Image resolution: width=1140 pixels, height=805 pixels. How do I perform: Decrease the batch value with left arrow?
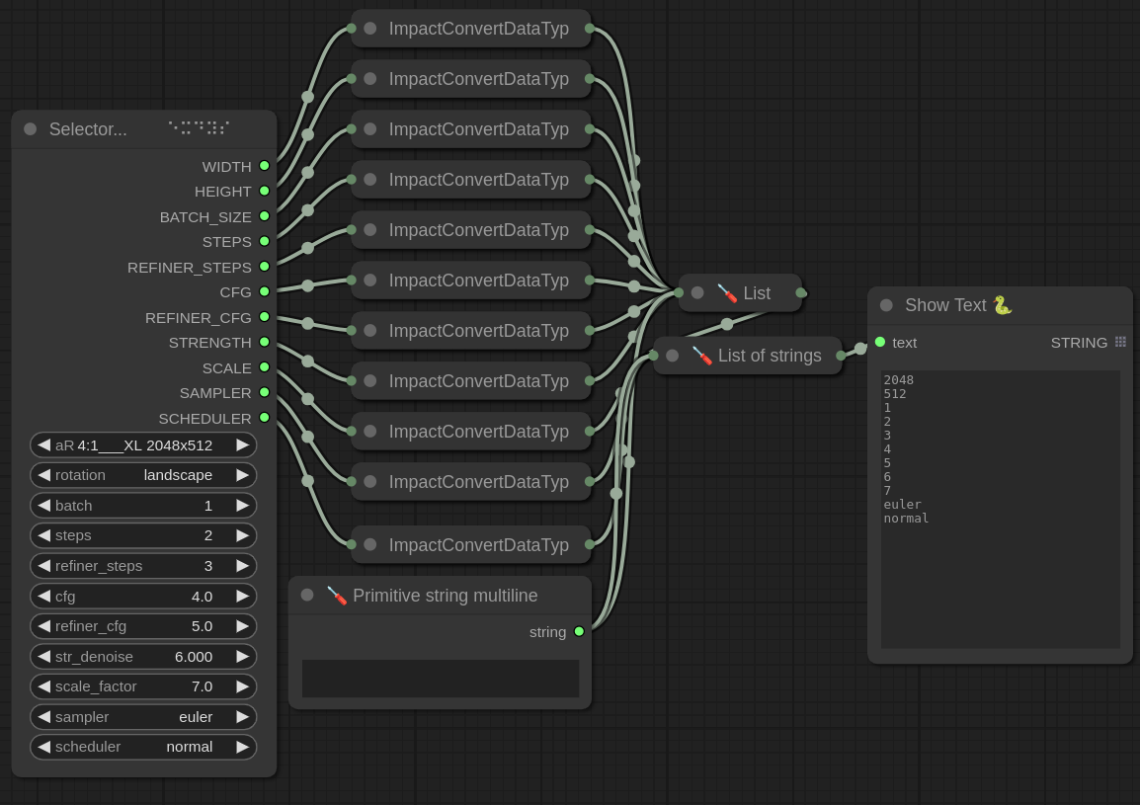(x=44, y=505)
